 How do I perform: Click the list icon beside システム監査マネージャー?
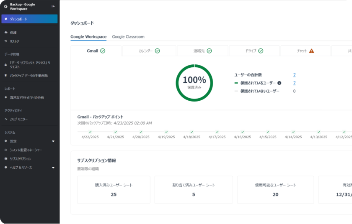click(x=6, y=150)
